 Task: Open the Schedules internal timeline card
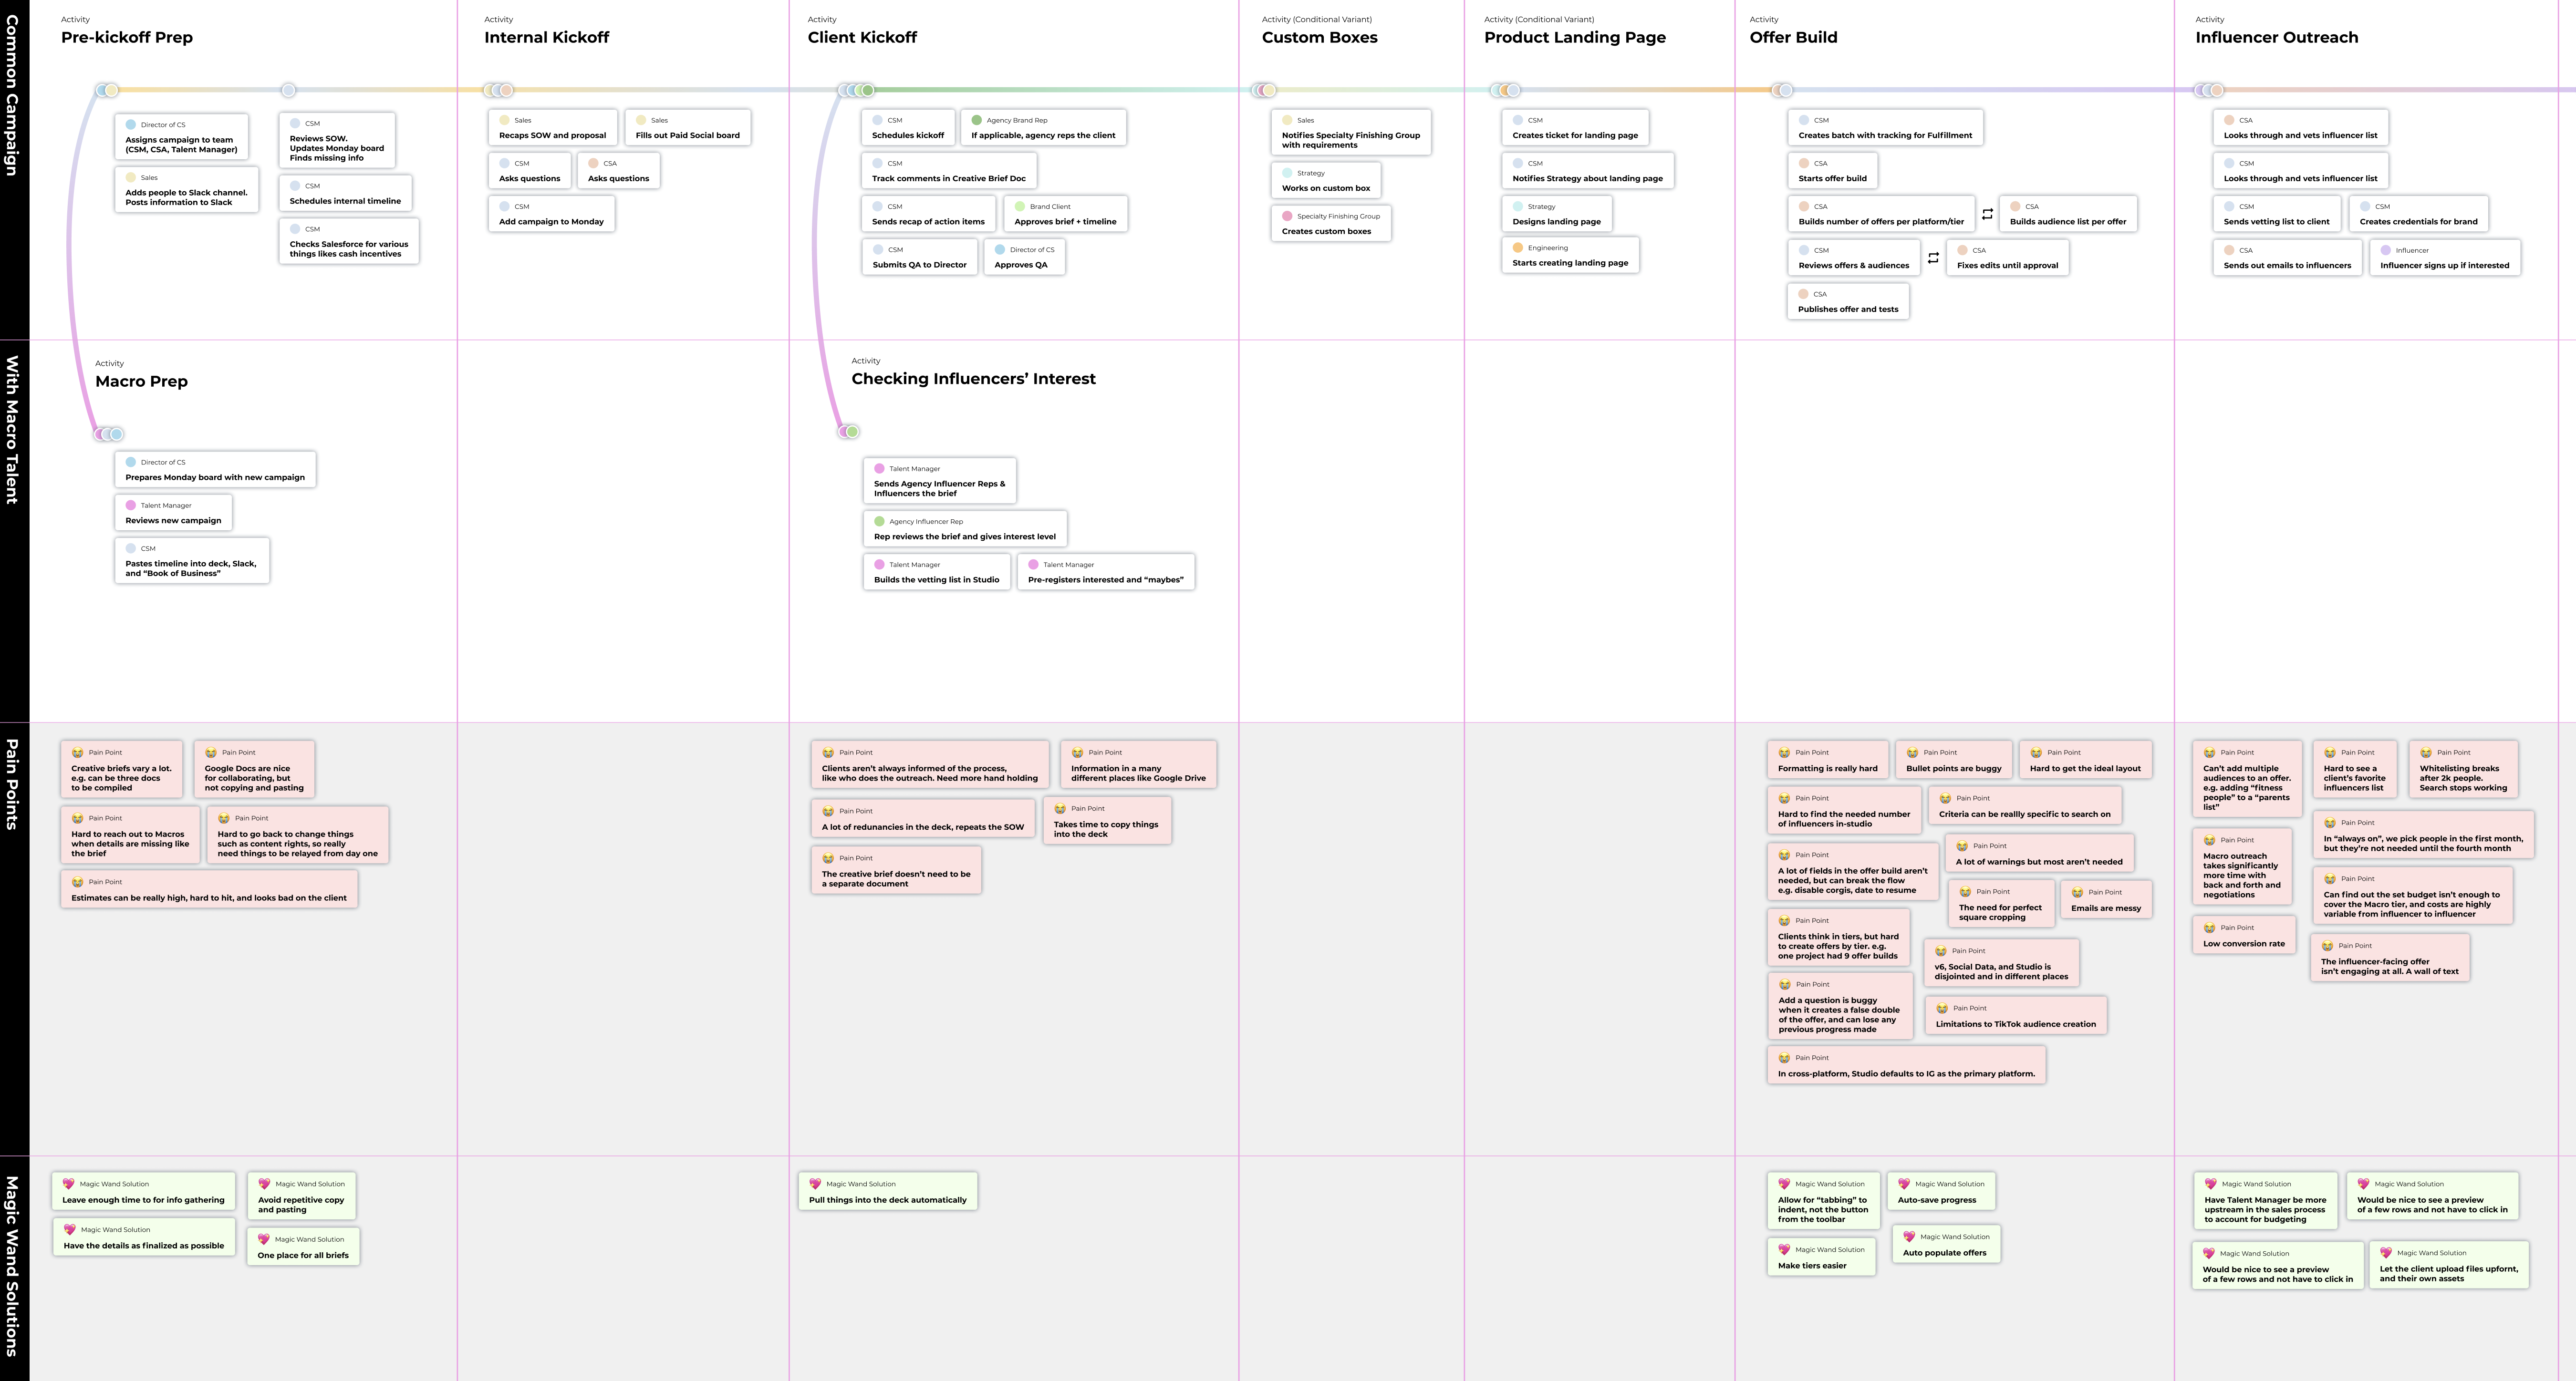tap(345, 193)
